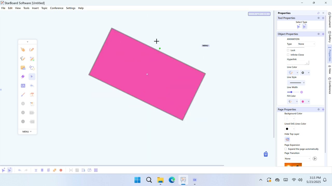Viewport: 332px width, 186px height.
Task: Select the freehand pen tool
Action: point(23,59)
